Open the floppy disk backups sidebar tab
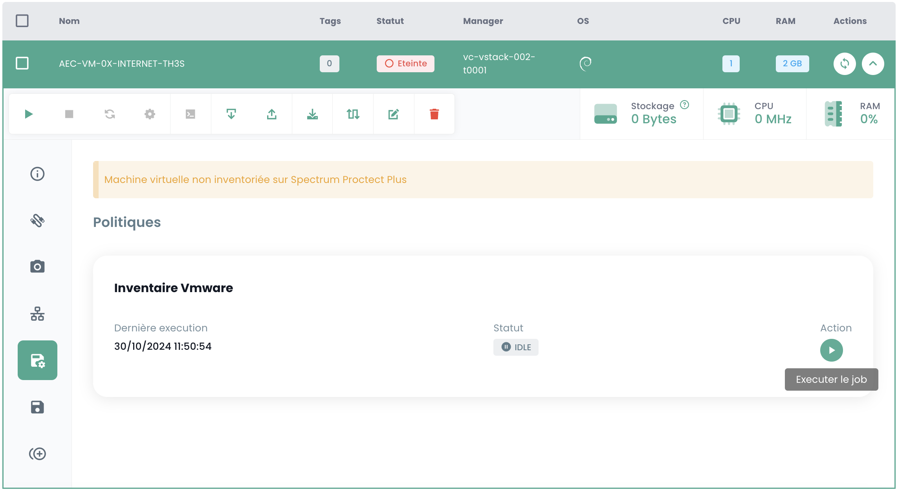The width and height of the screenshot is (898, 490). tap(37, 407)
